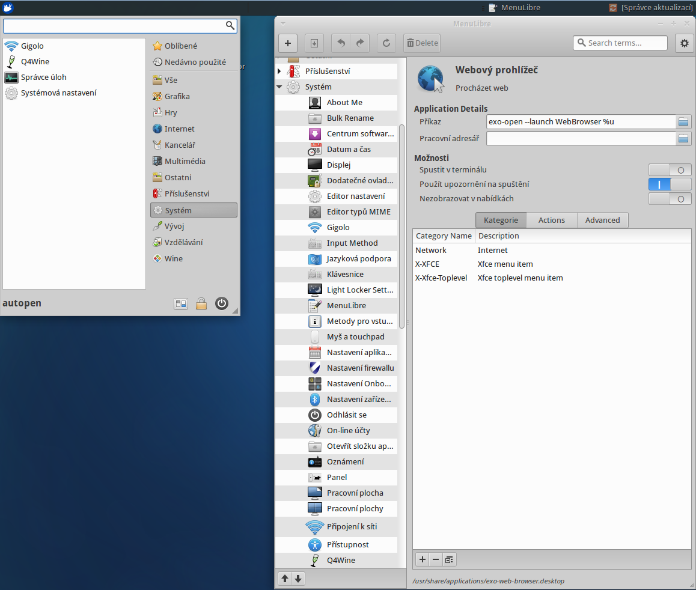
Task: Select the X-Xfce-Toplevel category row
Action: click(552, 278)
